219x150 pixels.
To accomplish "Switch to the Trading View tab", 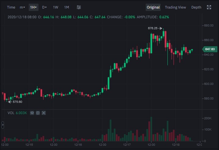I will (175, 7).
